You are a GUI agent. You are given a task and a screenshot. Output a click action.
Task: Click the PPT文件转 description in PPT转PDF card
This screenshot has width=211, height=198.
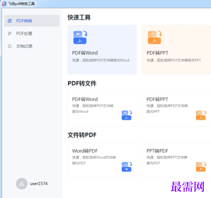coord(167,157)
